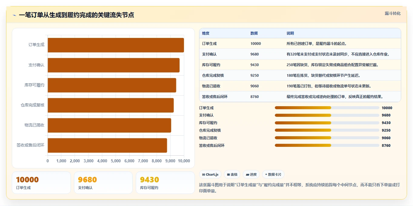Click the description starting 250笔因缺货

332,65
